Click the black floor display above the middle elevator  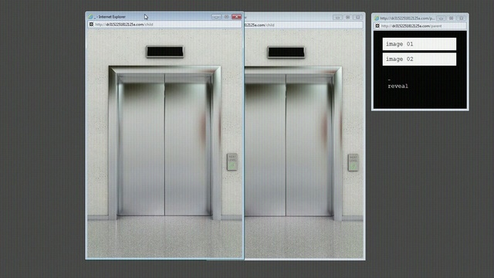tap(286, 52)
